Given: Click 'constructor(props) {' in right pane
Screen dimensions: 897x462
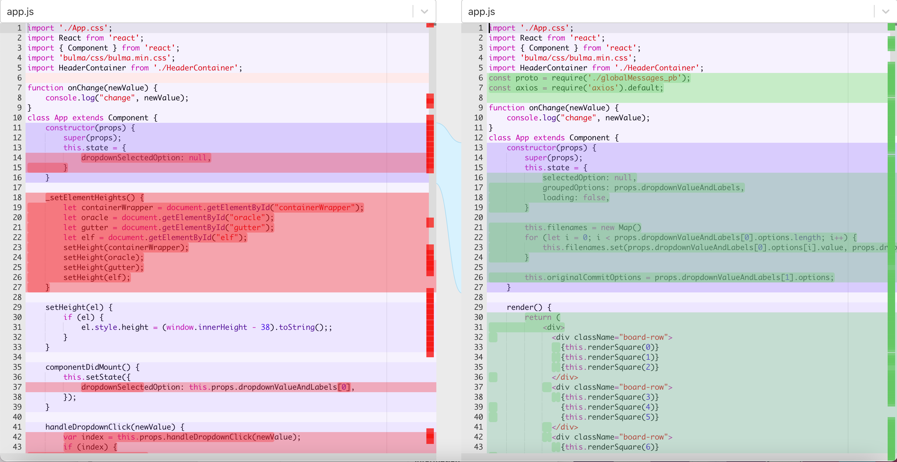Looking at the screenshot, I should pos(552,148).
